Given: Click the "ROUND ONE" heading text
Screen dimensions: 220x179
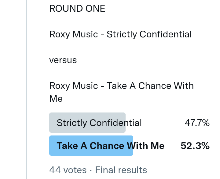Looking at the screenshot, I should coord(77,9).
